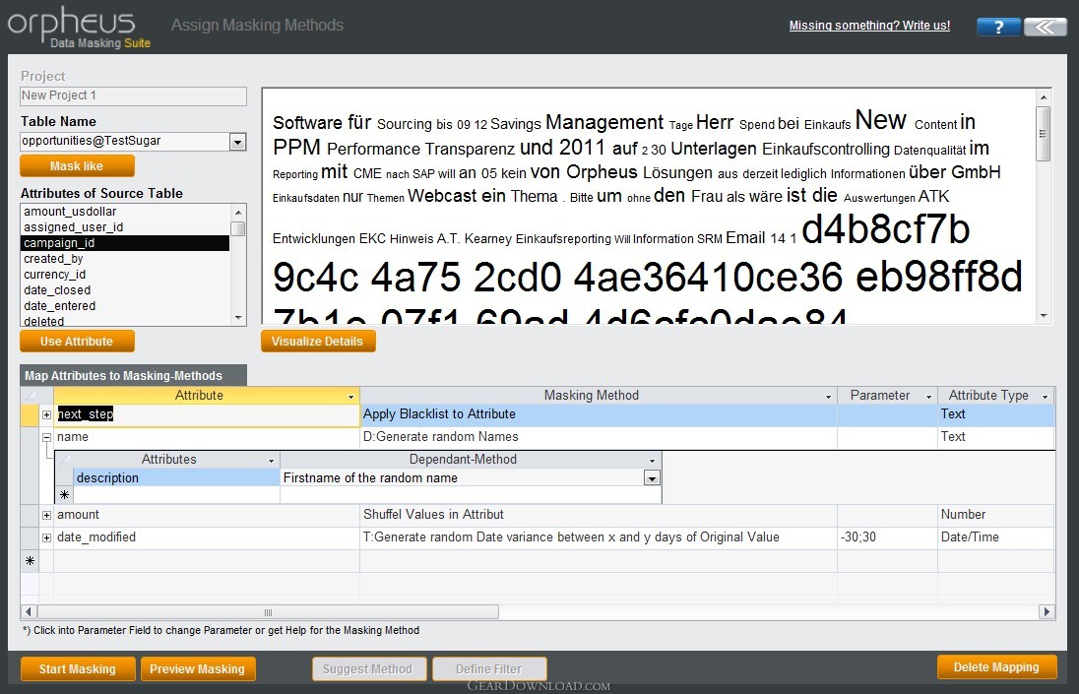
Task: Go back with the double-arrow button
Action: click(x=1045, y=27)
